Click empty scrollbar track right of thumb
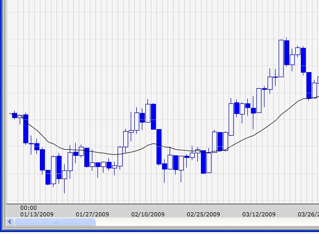 point(207,221)
